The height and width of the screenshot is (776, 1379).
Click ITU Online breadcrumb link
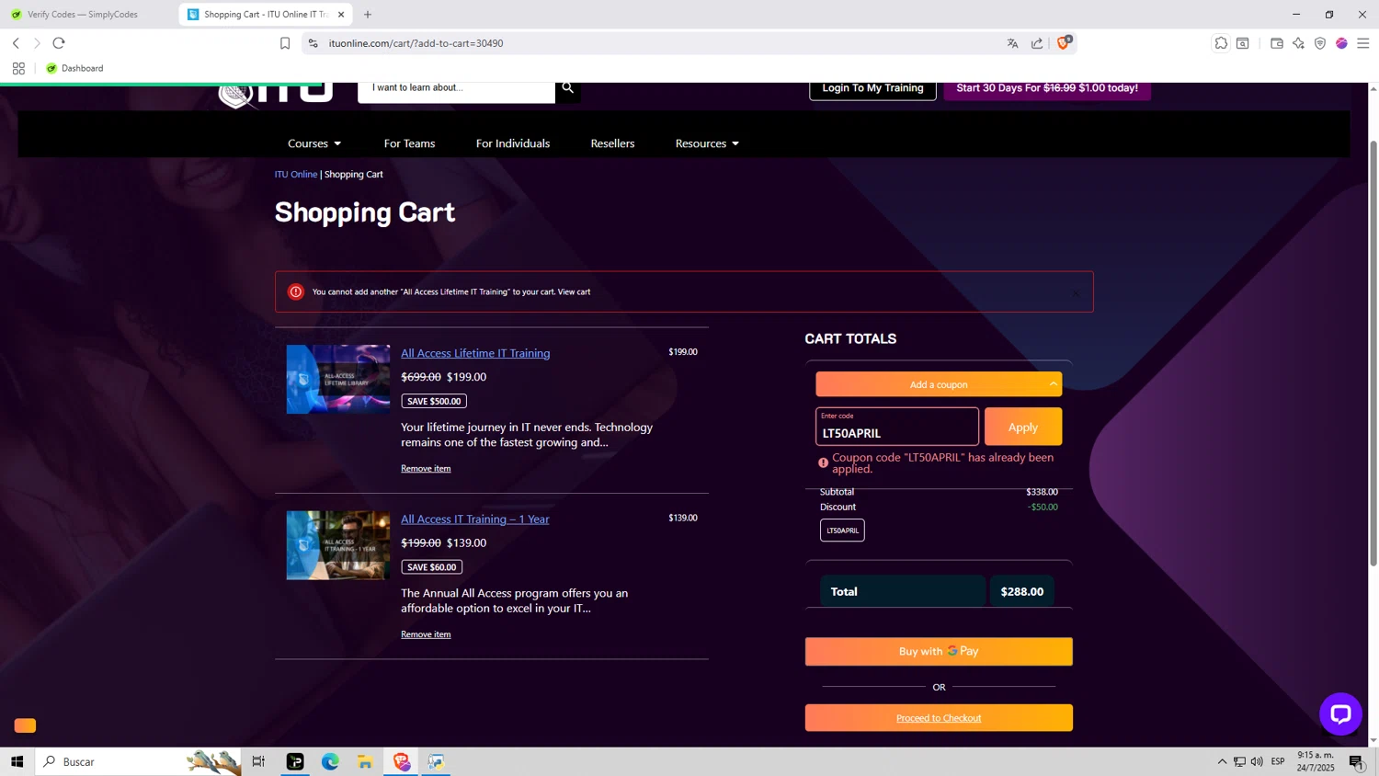296,174
